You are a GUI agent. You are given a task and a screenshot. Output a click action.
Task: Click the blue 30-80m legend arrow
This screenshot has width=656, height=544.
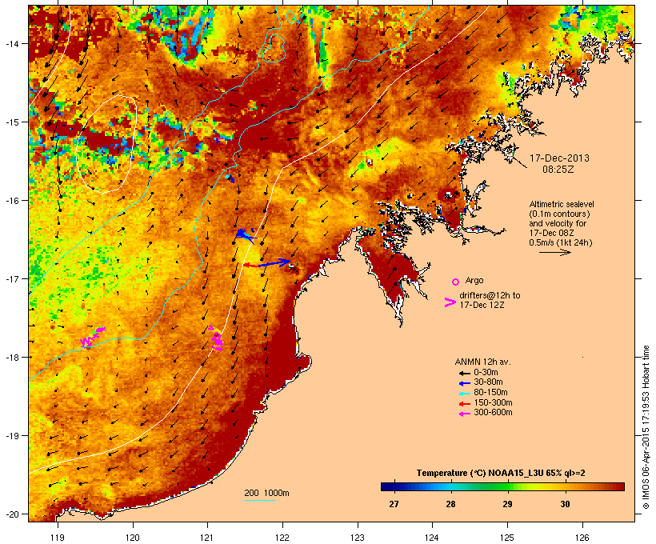pyautogui.click(x=464, y=383)
